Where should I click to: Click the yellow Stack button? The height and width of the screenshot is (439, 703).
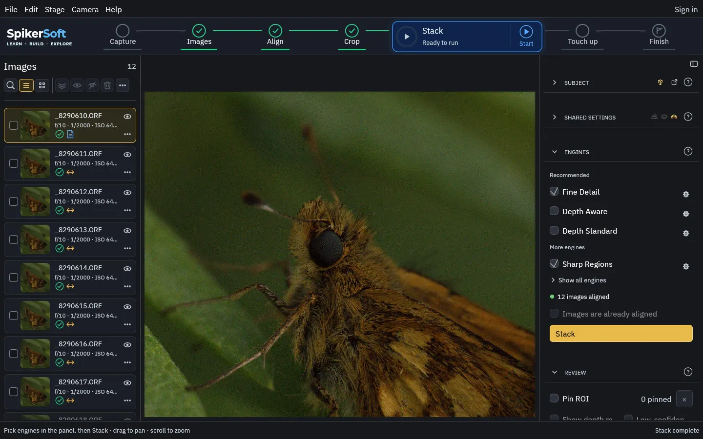(x=621, y=334)
